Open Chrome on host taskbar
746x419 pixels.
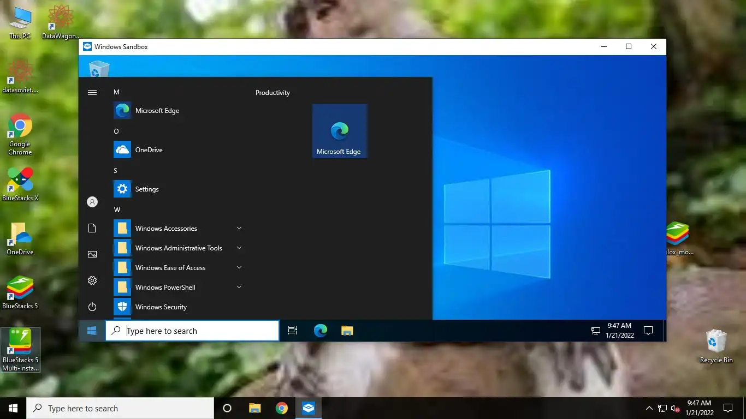coord(282,408)
